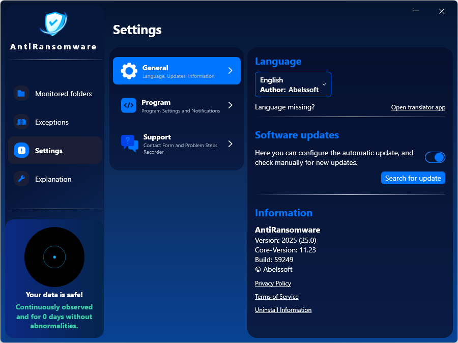
Task: Open translator app link
Action: coord(418,107)
